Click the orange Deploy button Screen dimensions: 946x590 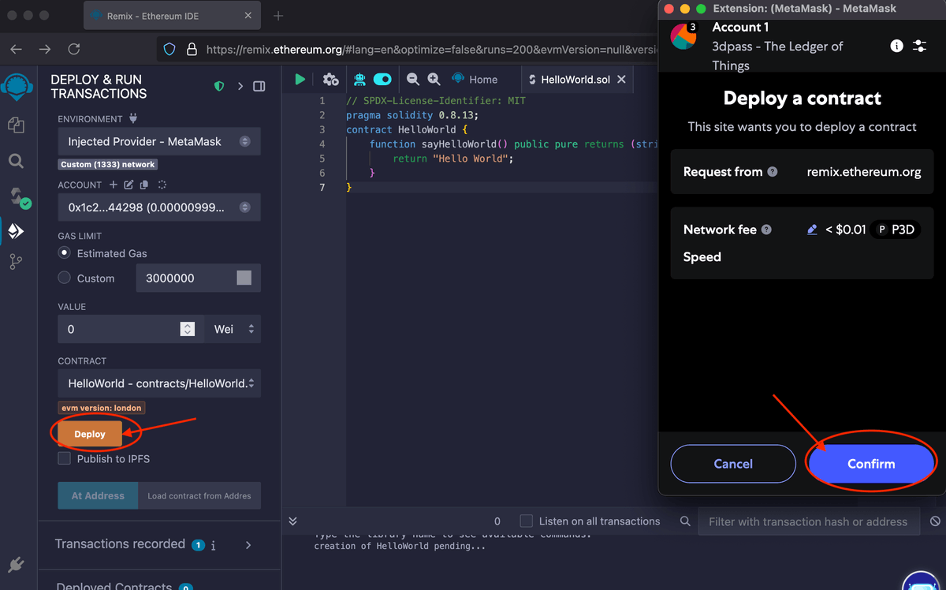[90, 434]
